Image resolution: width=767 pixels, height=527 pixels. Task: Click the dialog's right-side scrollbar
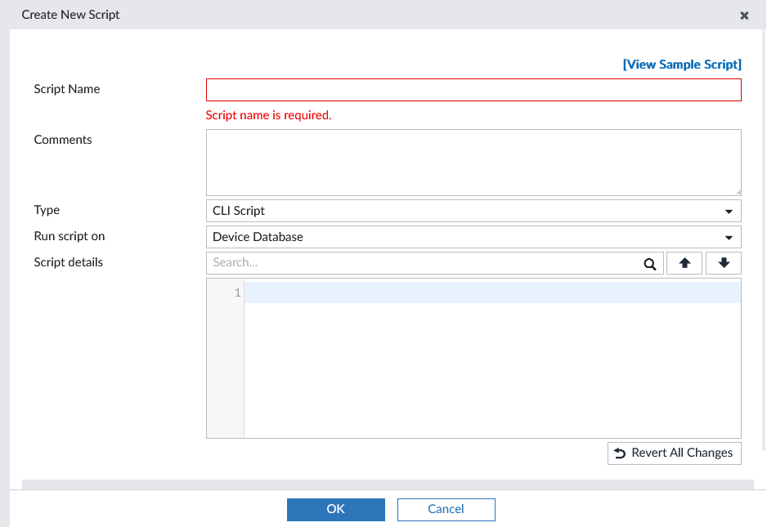(764, 245)
